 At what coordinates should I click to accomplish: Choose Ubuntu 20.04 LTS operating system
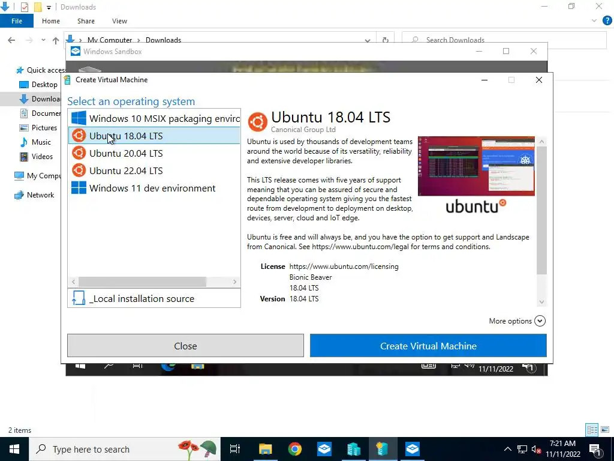(x=154, y=153)
